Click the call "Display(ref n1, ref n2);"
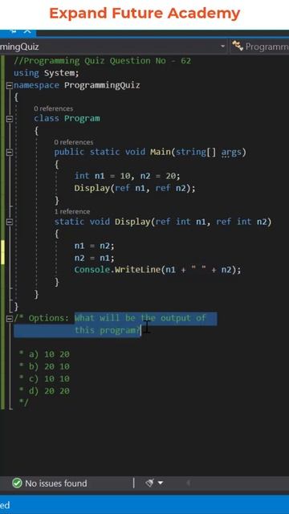The height and width of the screenshot is (514, 289). click(x=135, y=189)
